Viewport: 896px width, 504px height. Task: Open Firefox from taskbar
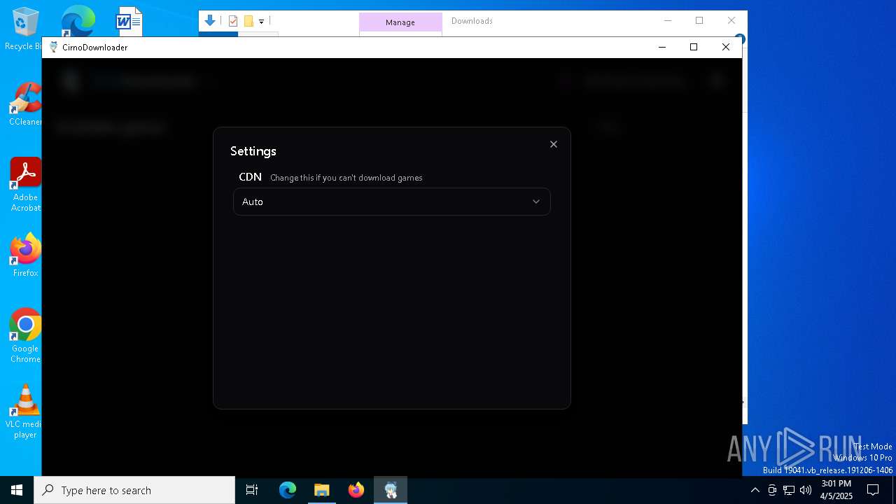[x=356, y=490]
